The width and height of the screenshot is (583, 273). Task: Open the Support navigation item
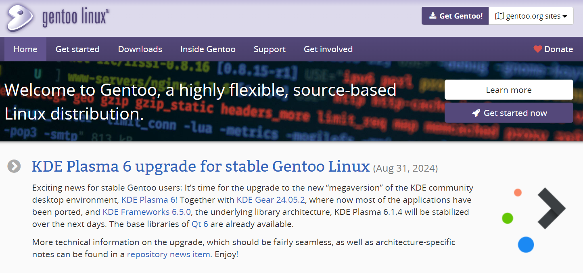[270, 49]
